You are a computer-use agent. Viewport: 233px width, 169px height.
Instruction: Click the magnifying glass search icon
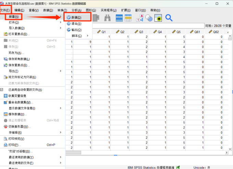(x=169, y=18)
